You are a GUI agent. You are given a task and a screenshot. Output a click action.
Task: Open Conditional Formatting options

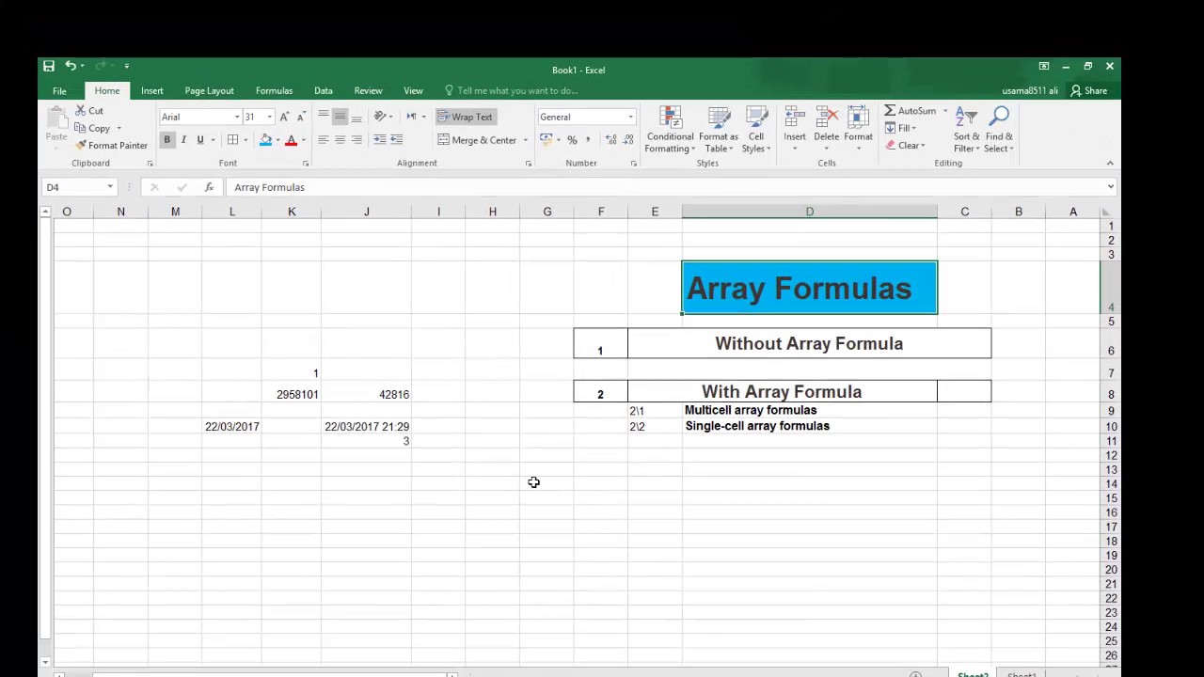pos(670,130)
